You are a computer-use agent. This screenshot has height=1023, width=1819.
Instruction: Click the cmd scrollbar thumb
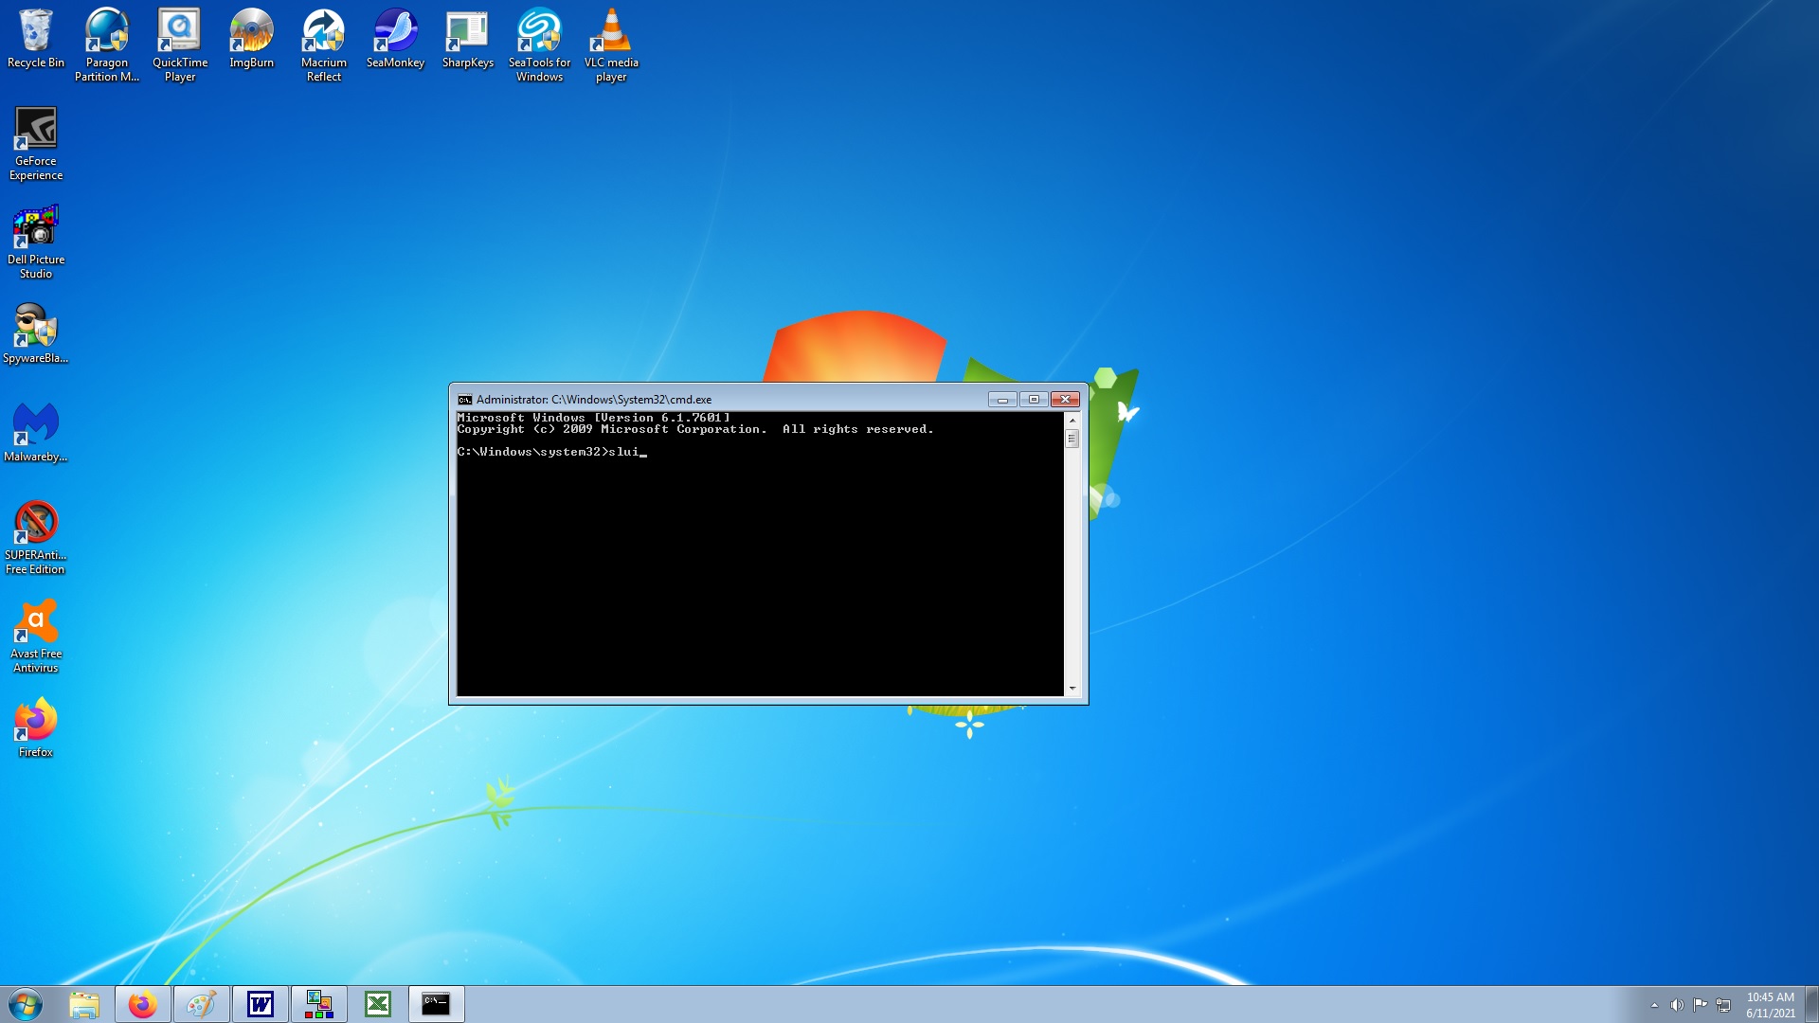tap(1072, 439)
